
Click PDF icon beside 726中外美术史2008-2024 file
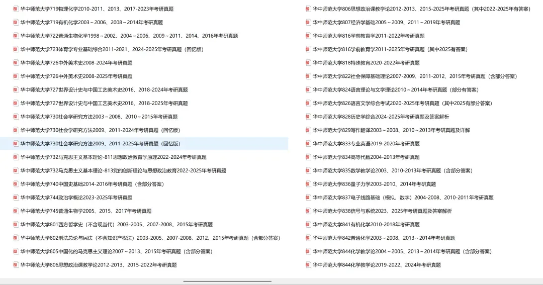click(16, 63)
